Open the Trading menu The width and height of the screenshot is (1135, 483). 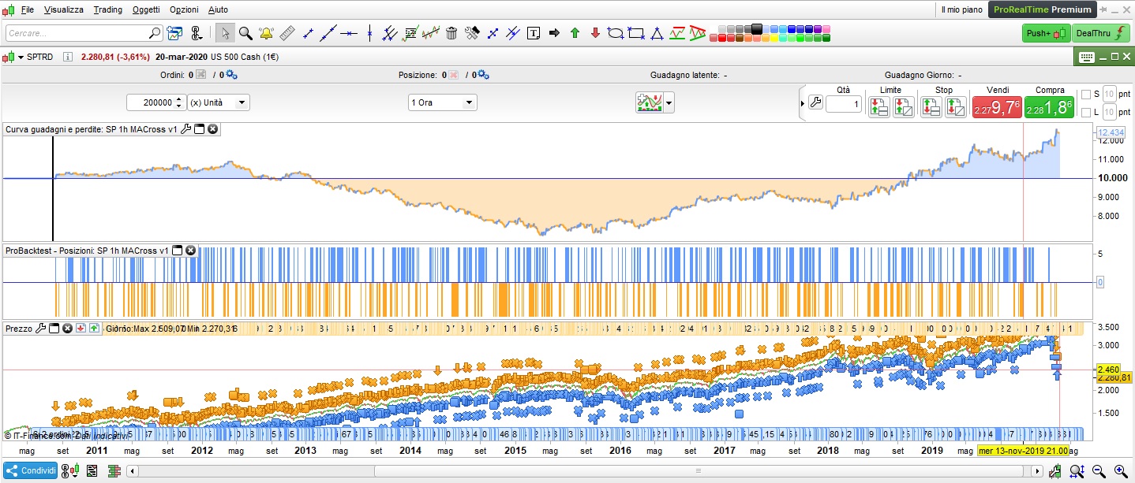107,9
